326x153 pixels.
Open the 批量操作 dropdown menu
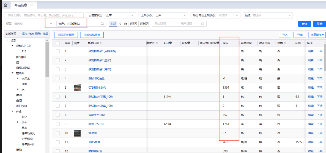pos(317,35)
